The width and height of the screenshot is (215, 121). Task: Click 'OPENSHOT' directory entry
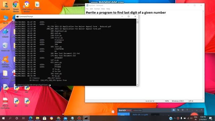point(58,58)
